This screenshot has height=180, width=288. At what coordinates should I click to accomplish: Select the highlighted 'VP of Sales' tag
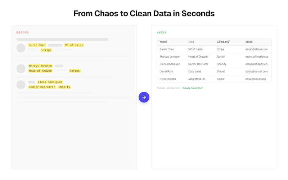tap(74, 45)
